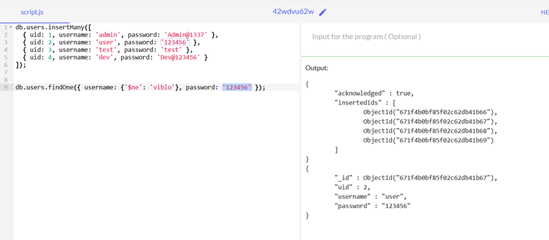Screen dimensions: 549x240
Task: Select ObjectId ending in 41b66 in insertedIds
Action: 431,112
